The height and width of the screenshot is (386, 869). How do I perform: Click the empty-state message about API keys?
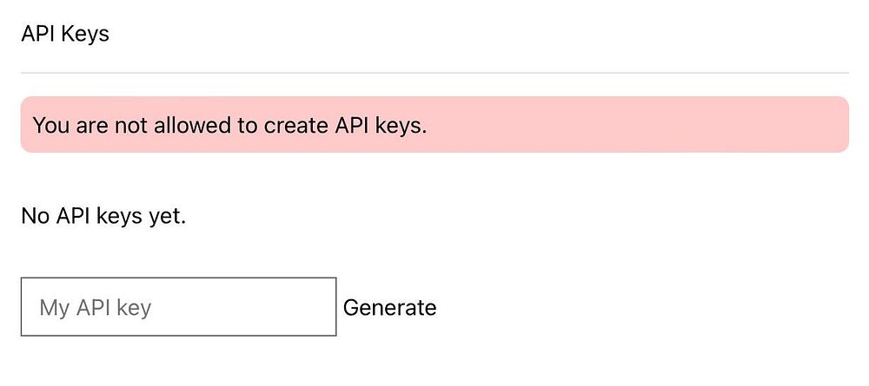(103, 215)
